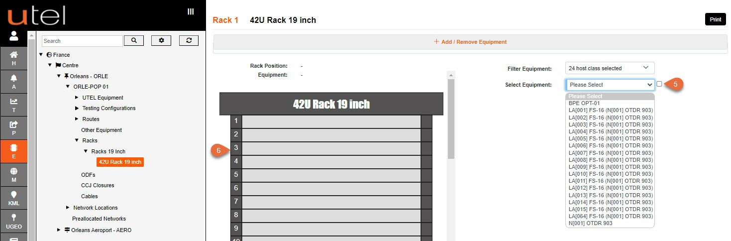Open the Filter Equipment dropdown
This screenshot has height=241, width=731.
[x=610, y=68]
